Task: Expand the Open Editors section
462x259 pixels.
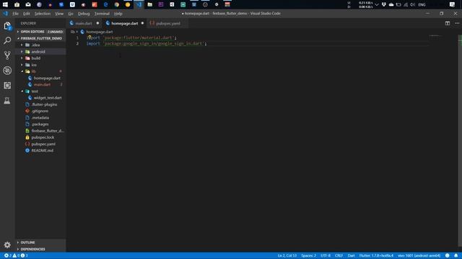Action: coord(40,32)
